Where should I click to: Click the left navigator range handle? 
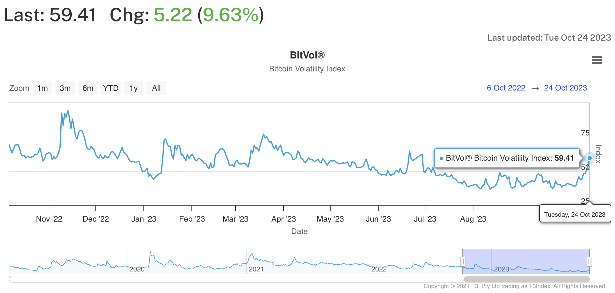(x=462, y=262)
